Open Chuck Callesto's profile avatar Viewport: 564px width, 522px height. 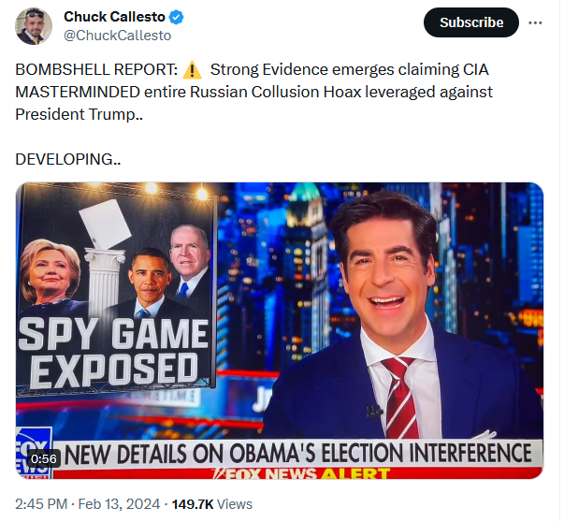[x=34, y=26]
